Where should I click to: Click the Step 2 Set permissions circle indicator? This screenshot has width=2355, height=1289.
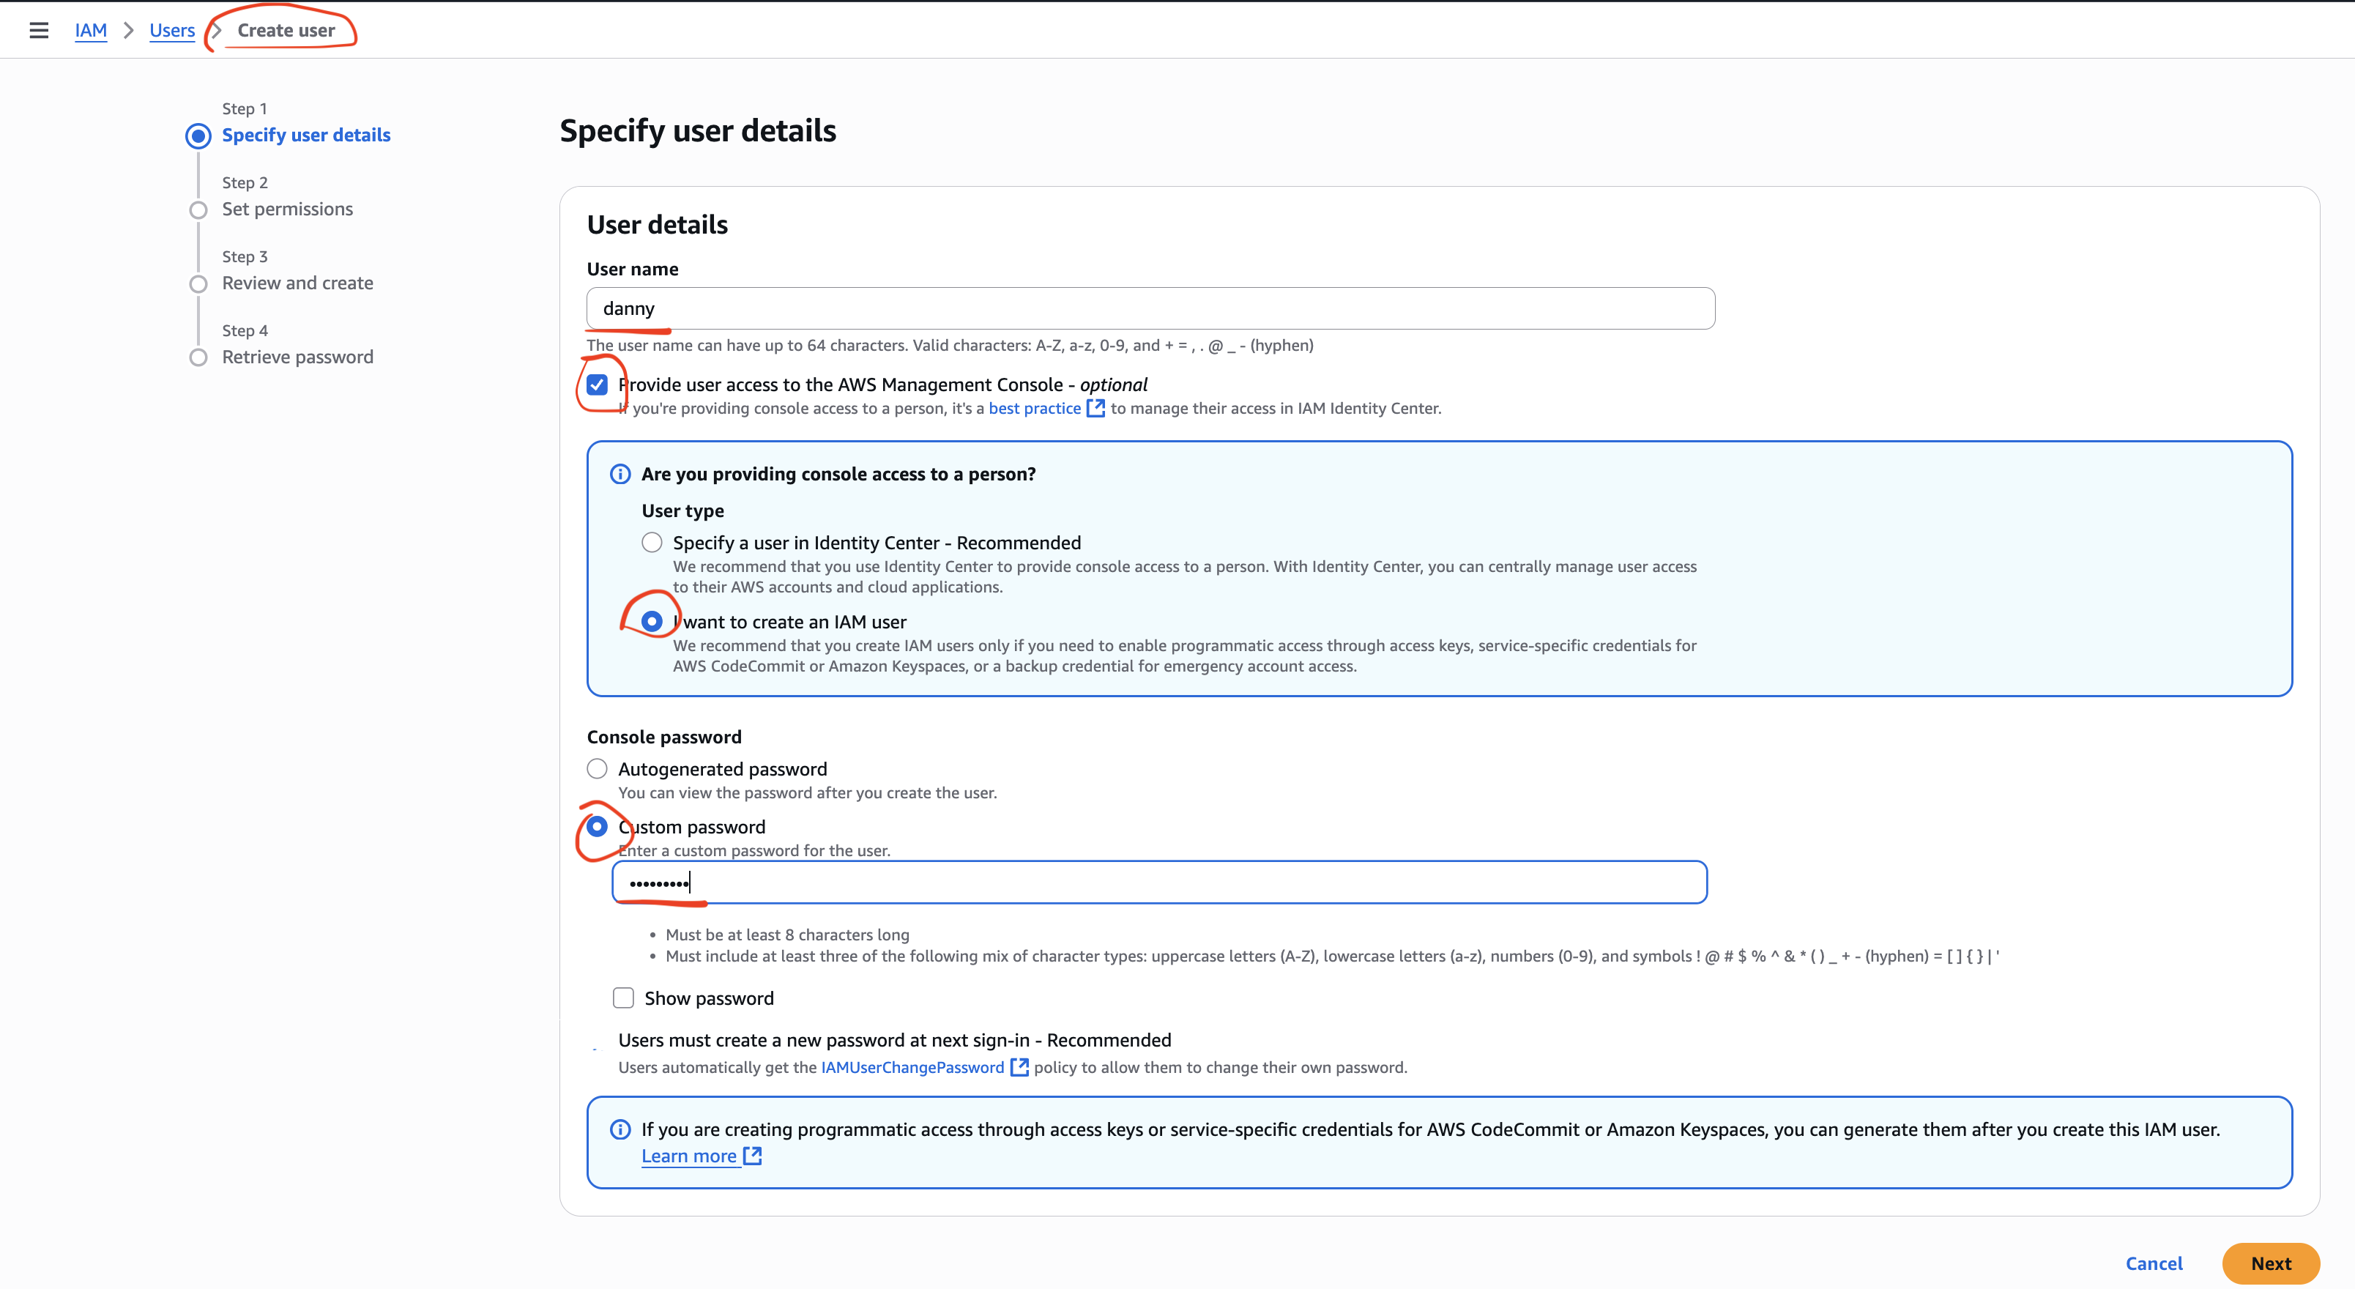(x=198, y=209)
